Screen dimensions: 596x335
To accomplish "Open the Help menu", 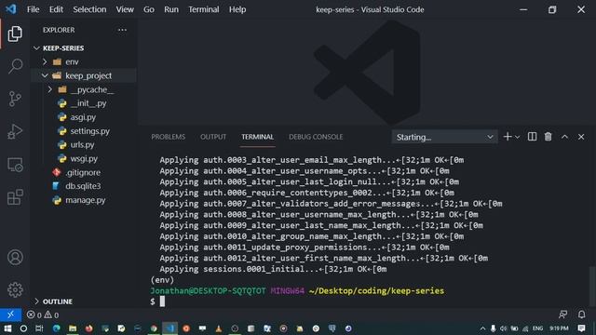I will (237, 9).
